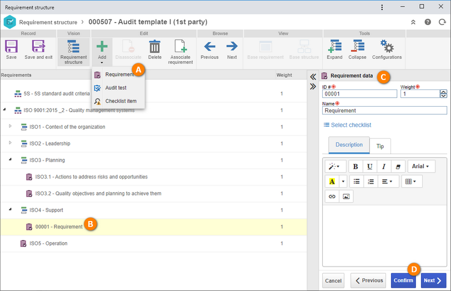Click the green Add plus icon
The image size is (451, 291).
pyautogui.click(x=102, y=46)
